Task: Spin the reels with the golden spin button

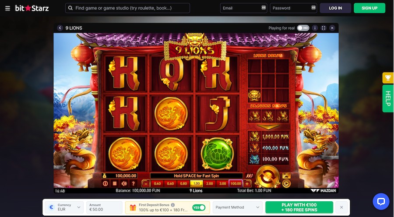Action: 267,177
